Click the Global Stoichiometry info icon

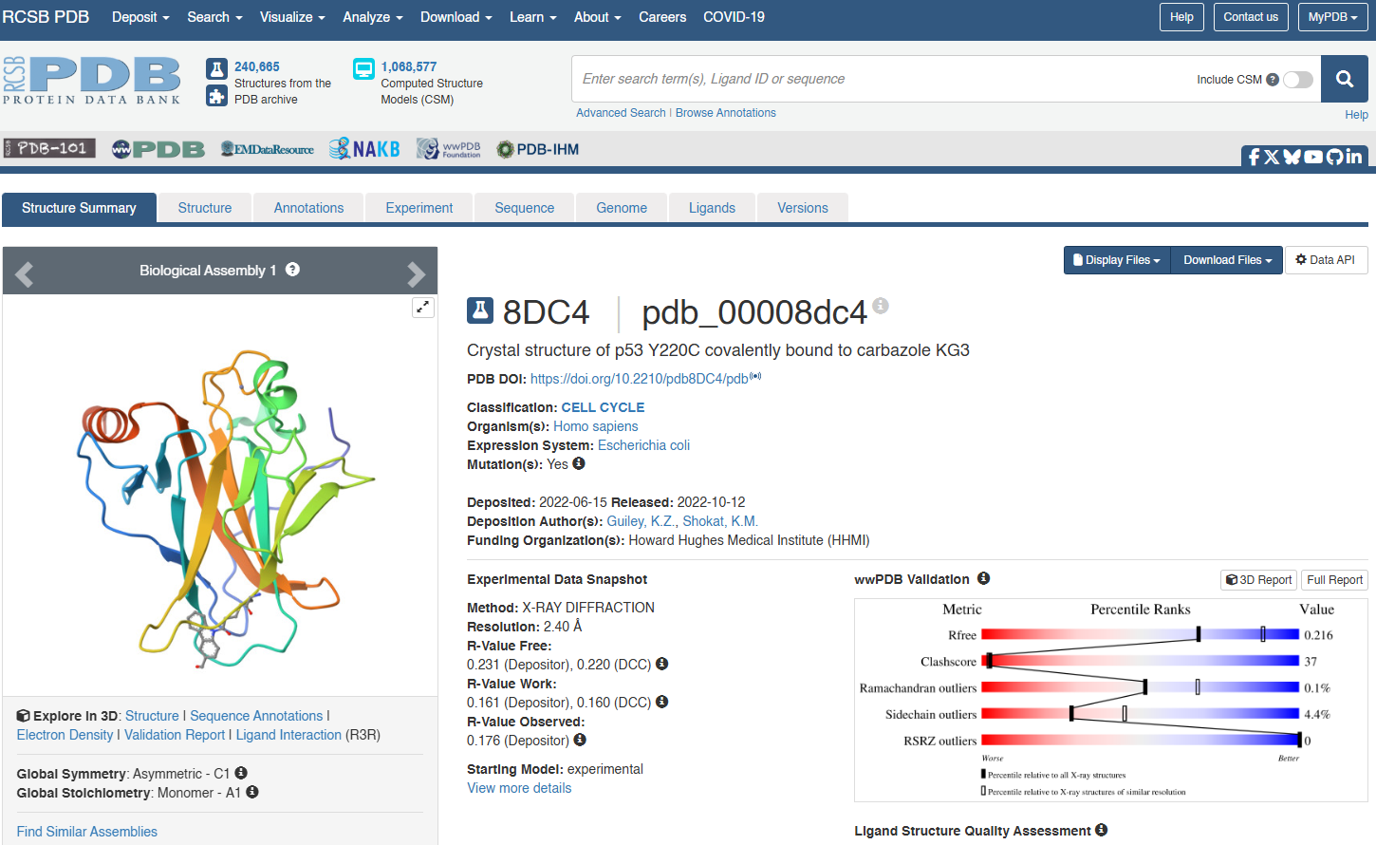[x=252, y=792]
